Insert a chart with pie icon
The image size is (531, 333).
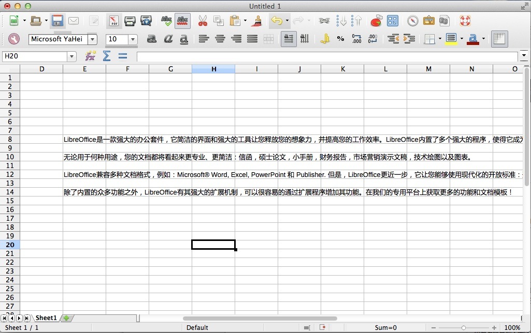[376, 21]
